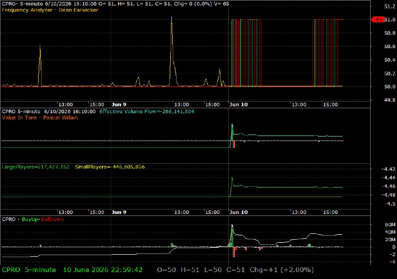This screenshot has width=397, height=279.
Task: Click the Jun 10 label on Frequency Analyzer time axis
Action: tap(238, 105)
